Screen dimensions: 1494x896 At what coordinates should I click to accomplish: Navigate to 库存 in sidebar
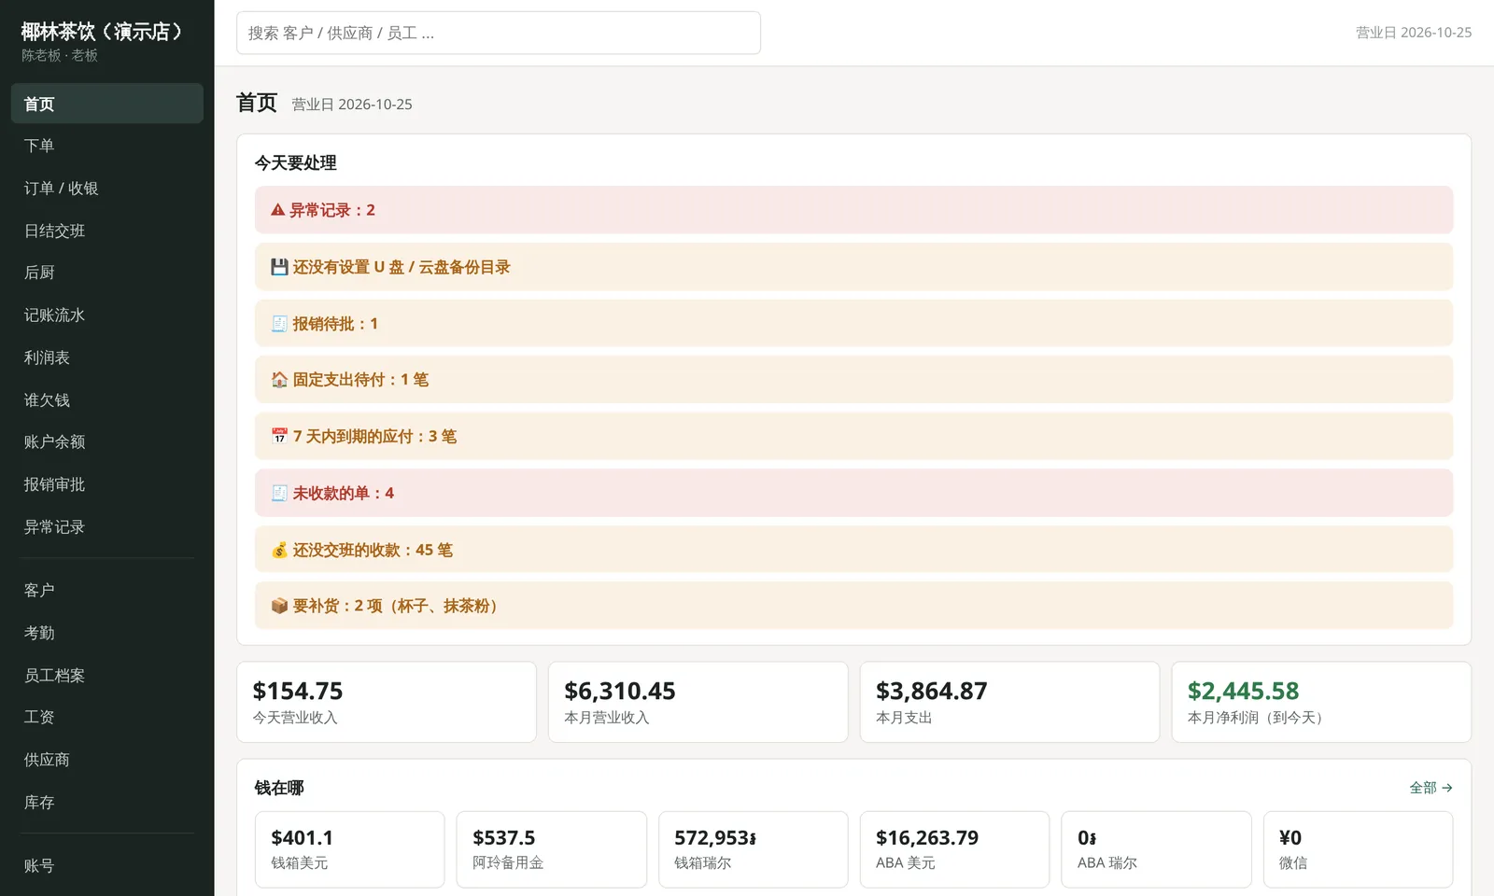[x=107, y=803]
